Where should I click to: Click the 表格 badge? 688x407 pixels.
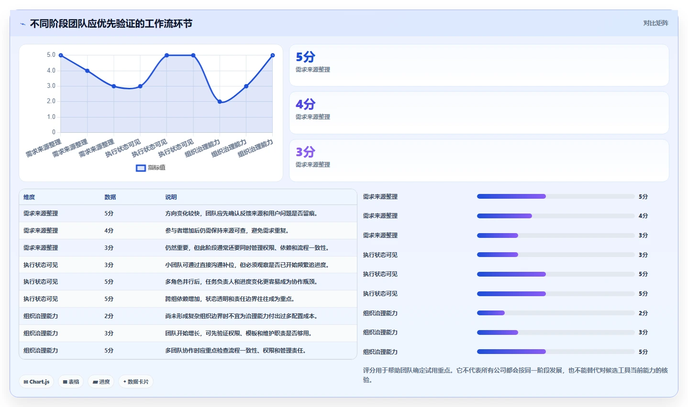71,382
